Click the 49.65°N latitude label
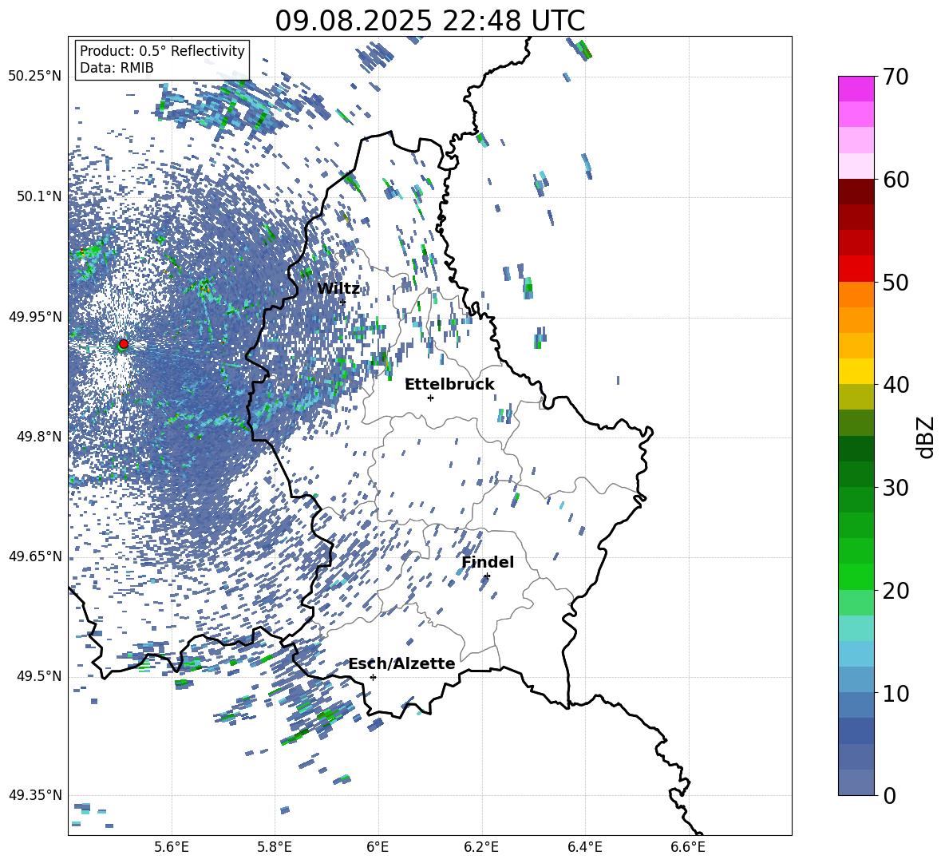 [35, 556]
